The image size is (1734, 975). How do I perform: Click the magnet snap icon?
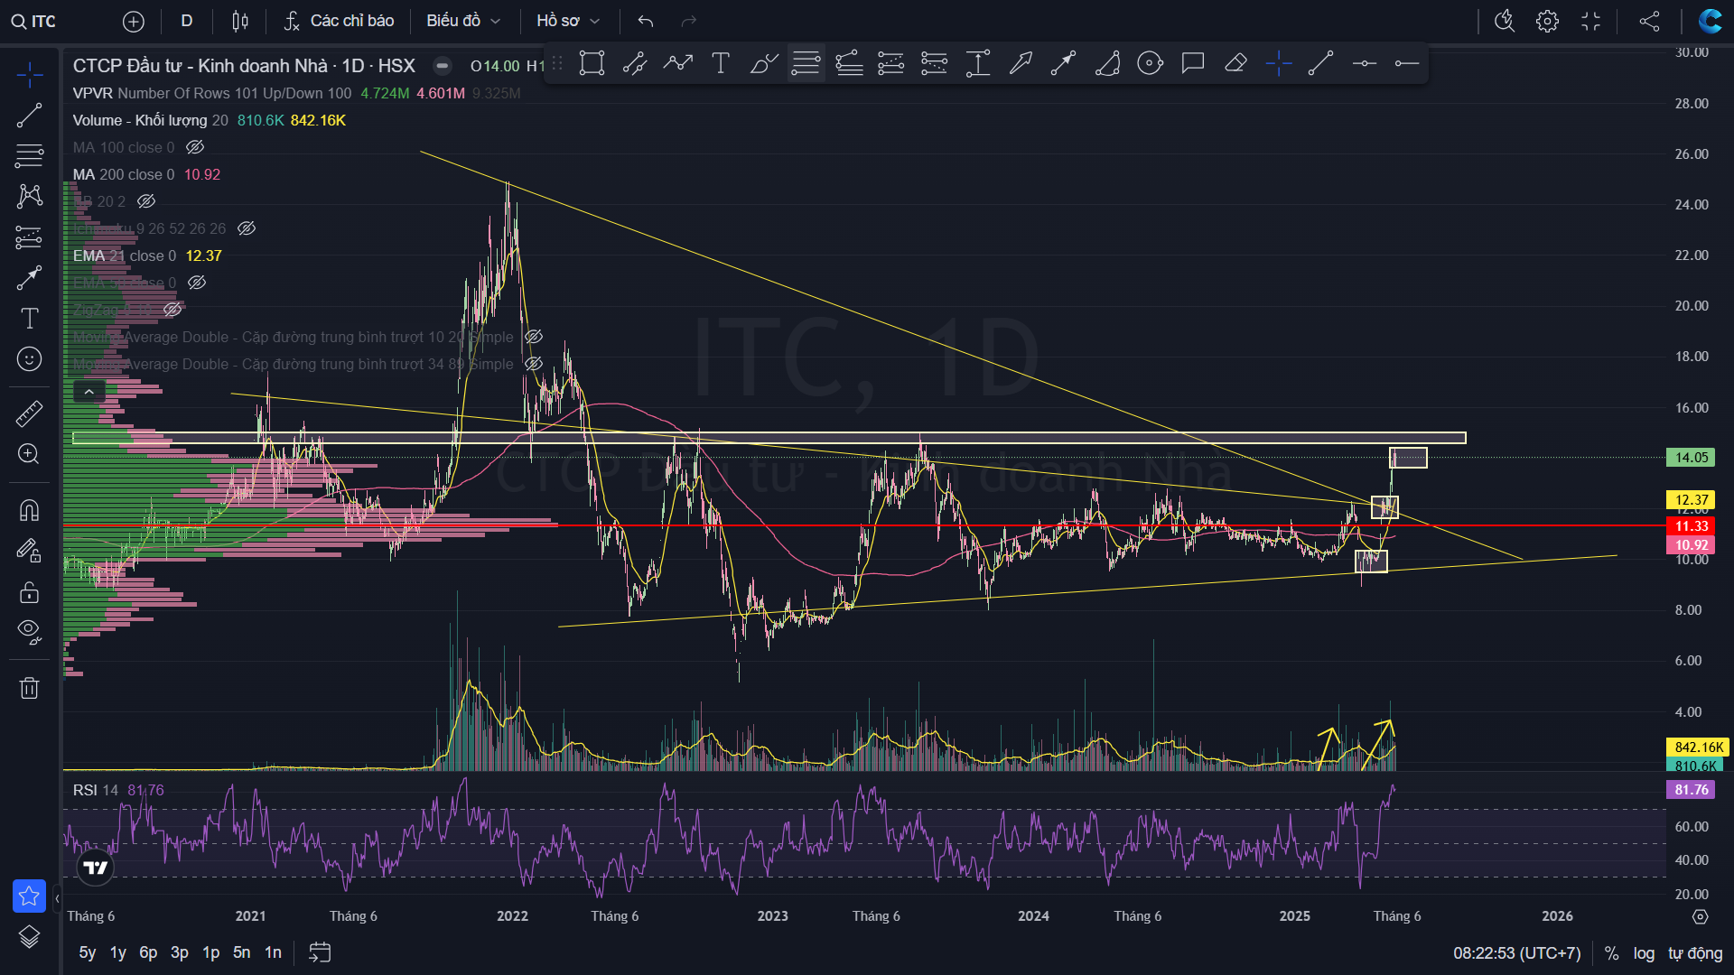click(x=29, y=510)
